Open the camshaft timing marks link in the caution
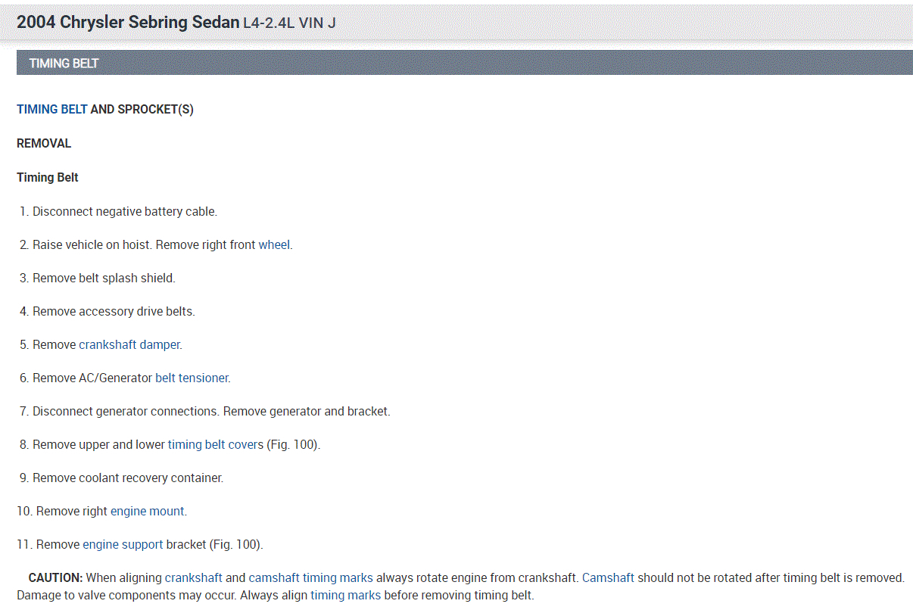Image resolution: width=913 pixels, height=610 pixels. point(310,577)
